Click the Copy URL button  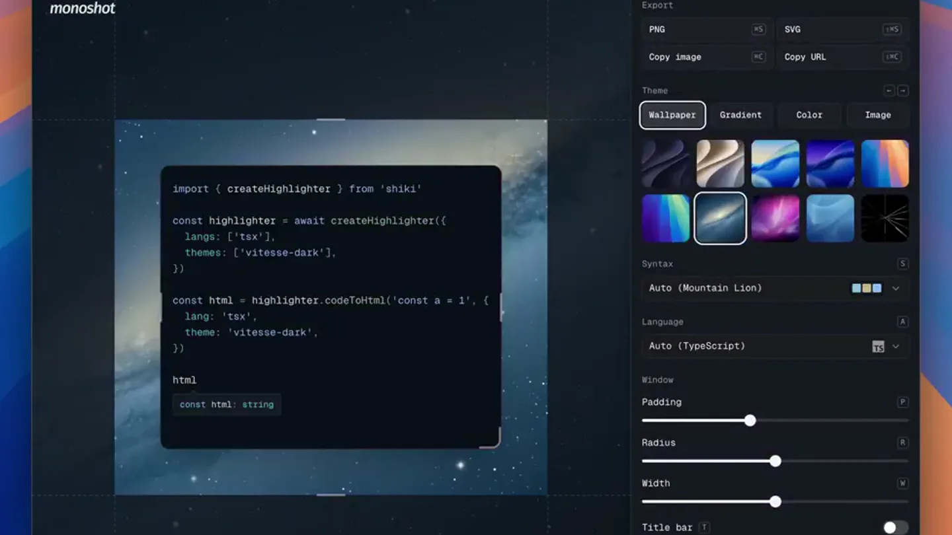pyautogui.click(x=843, y=57)
